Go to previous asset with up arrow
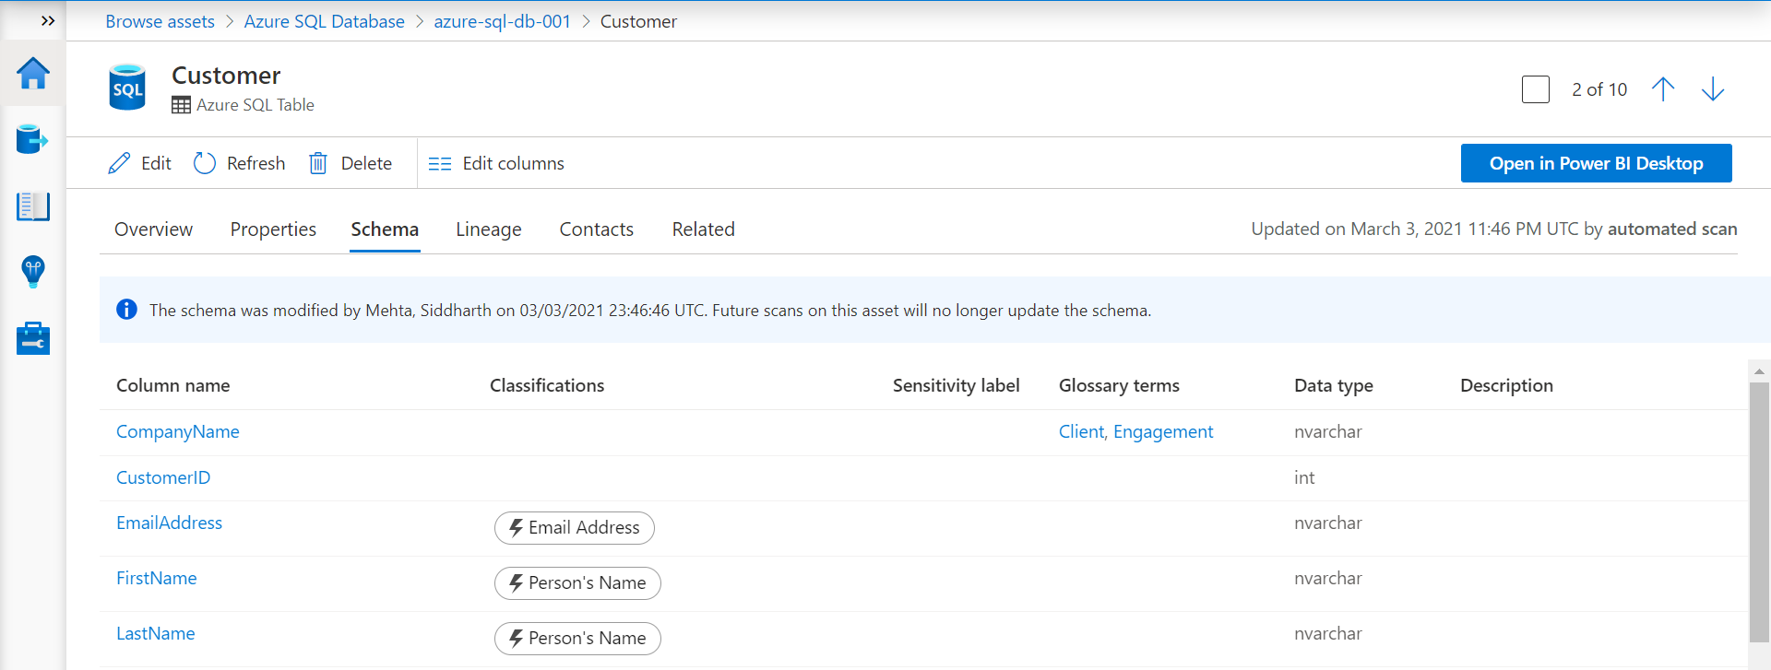 click(1663, 89)
